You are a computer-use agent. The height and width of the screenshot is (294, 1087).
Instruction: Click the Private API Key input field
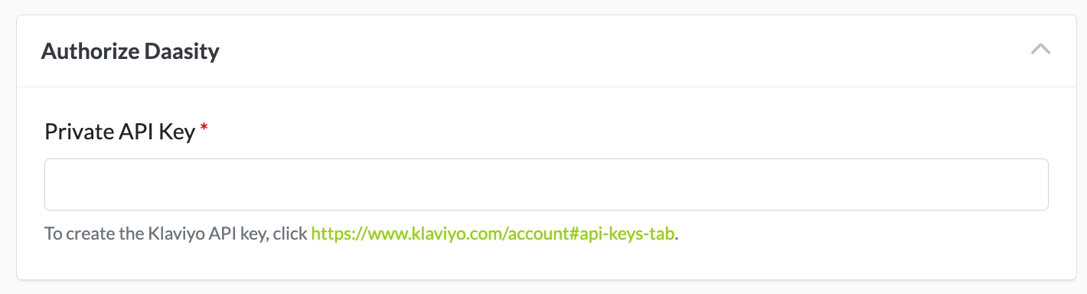pos(546,185)
